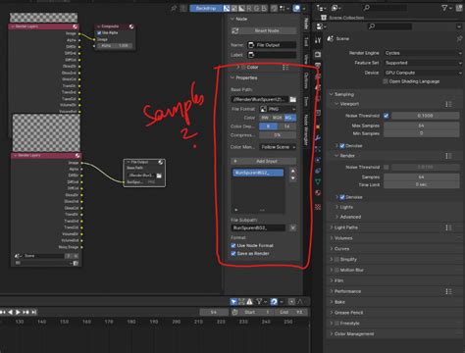
Task: Open Object Data properties tab icon
Action: [318, 181]
